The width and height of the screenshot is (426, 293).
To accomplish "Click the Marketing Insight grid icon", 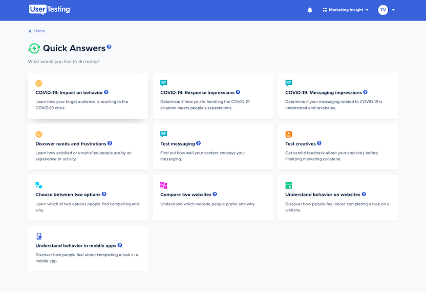I will click(325, 10).
